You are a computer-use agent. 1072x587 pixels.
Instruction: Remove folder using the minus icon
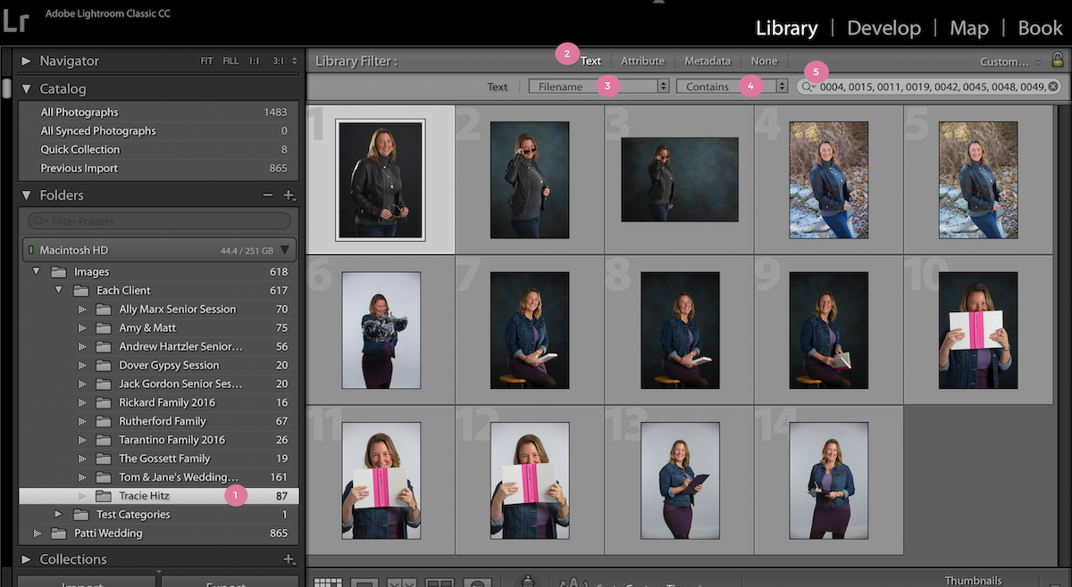click(267, 195)
